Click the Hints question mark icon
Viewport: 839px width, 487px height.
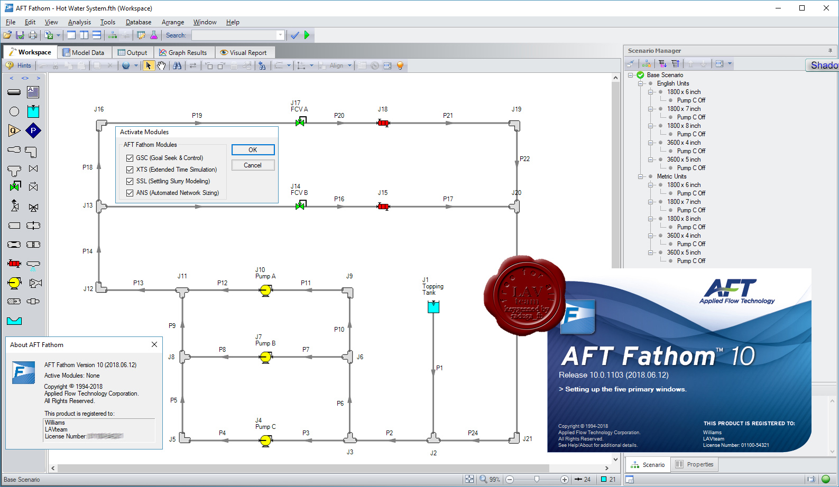point(10,65)
